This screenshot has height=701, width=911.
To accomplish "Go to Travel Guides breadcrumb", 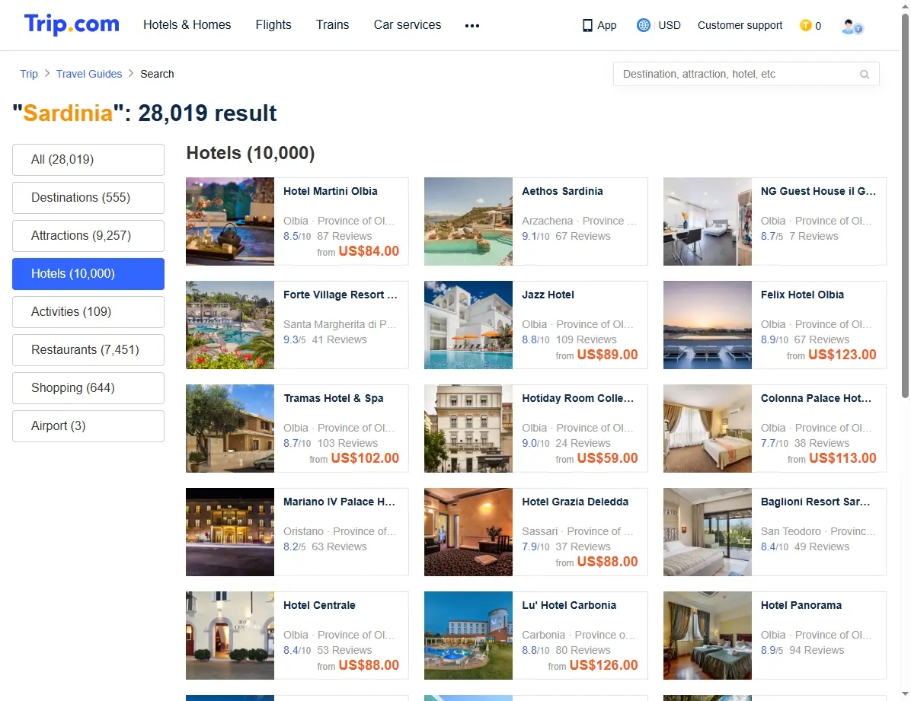I will (89, 74).
